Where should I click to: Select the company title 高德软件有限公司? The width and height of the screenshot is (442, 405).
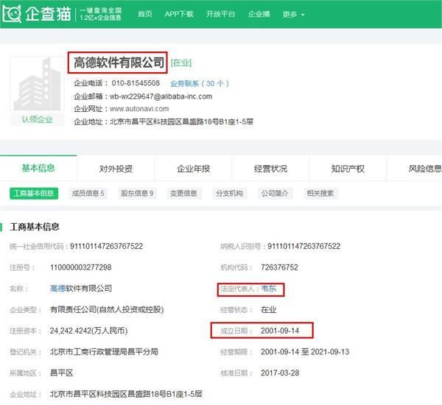coord(119,63)
